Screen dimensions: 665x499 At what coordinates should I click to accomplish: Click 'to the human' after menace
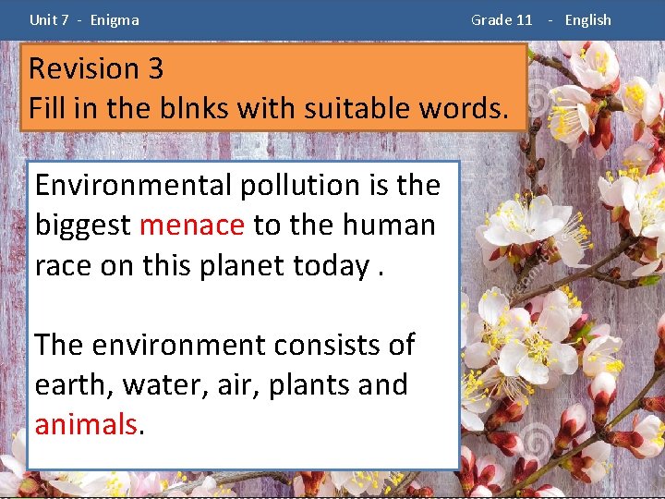coord(344,224)
